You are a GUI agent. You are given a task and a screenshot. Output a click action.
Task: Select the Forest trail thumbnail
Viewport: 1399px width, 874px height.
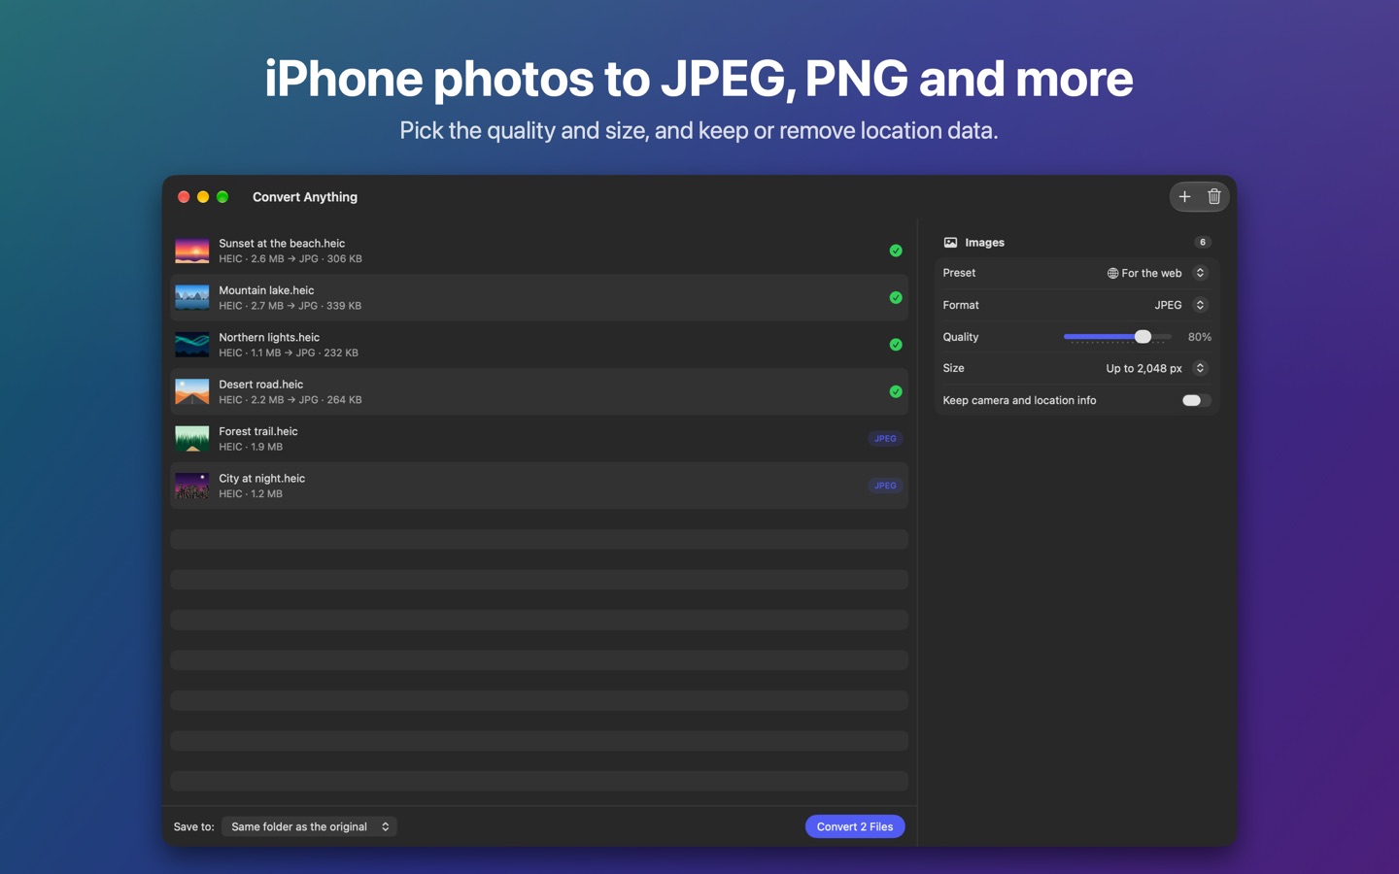(192, 439)
